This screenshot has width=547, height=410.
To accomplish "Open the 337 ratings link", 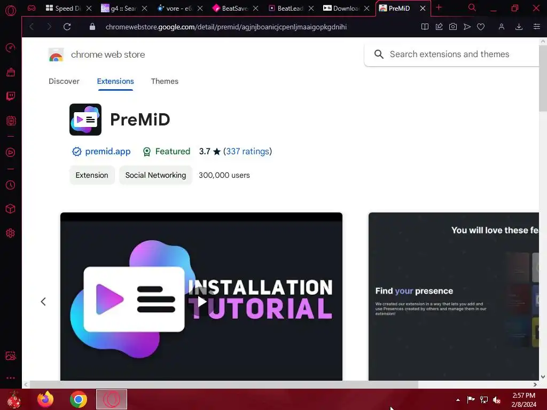I will pyautogui.click(x=247, y=151).
